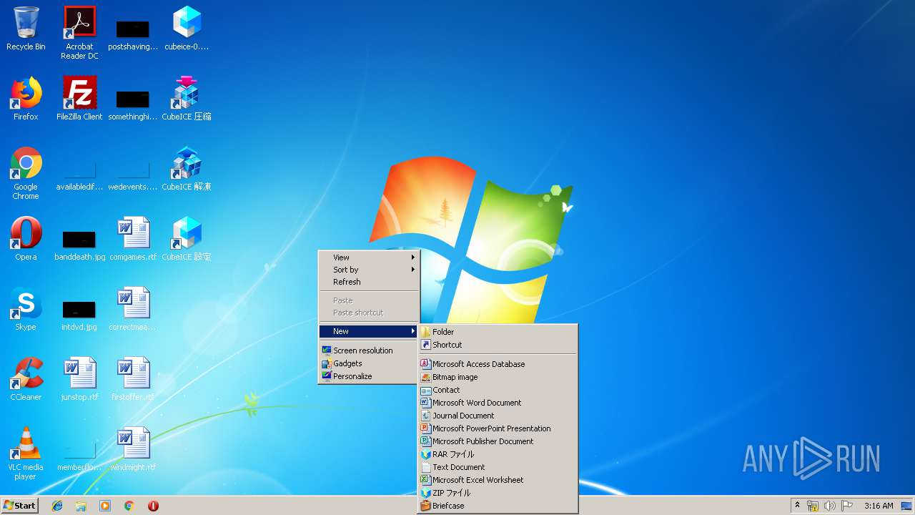
Task: Create a new Contact
Action: 498,390
